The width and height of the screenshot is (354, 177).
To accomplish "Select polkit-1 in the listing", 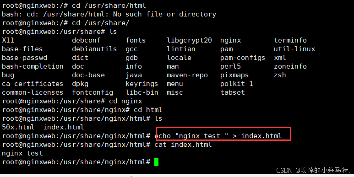I will (x=237, y=84).
